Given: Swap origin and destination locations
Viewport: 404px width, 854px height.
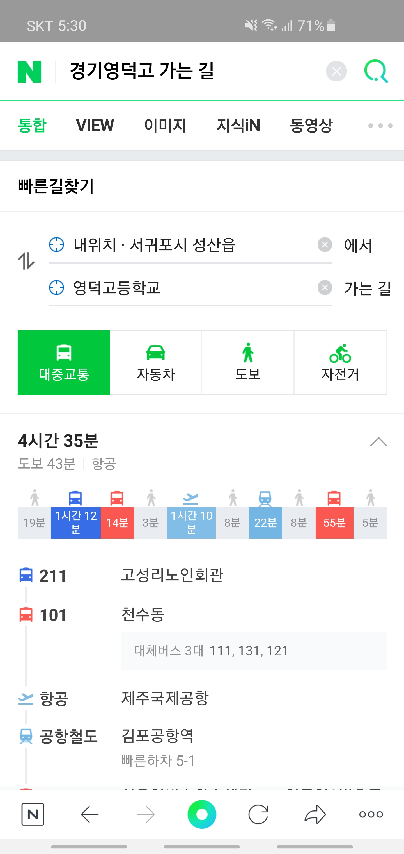Looking at the screenshot, I should click(26, 261).
